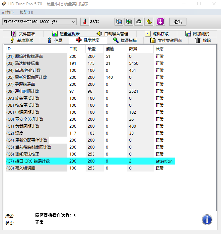Switch to the 基准测试 tab
This screenshot has height=234, width=221.
tap(22, 40)
